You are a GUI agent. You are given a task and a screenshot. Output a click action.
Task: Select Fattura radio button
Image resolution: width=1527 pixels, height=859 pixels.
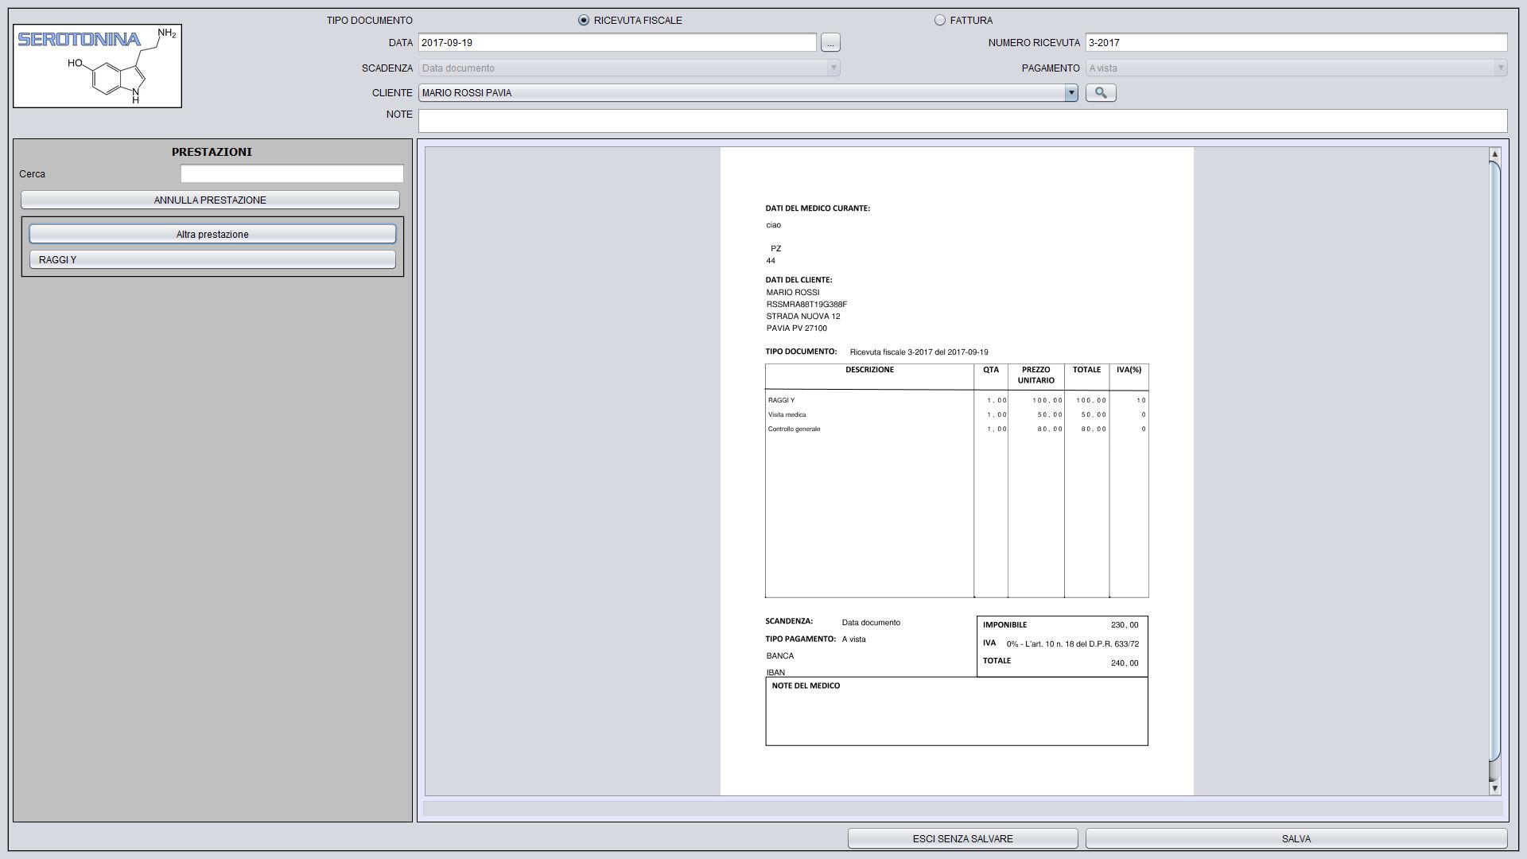pyautogui.click(x=940, y=21)
